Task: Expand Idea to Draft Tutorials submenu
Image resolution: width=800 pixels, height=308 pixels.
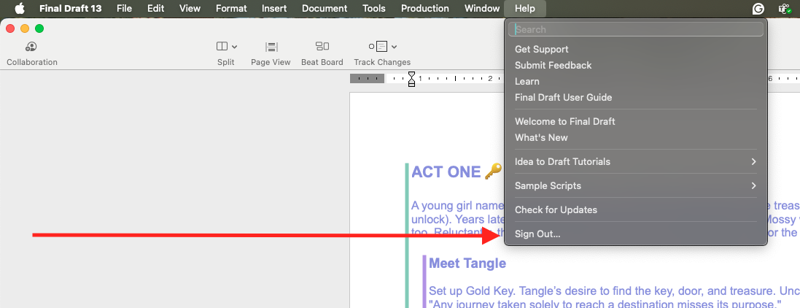Action: pos(636,161)
